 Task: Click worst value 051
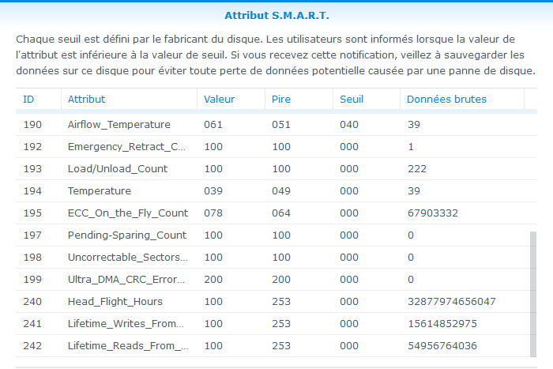[281, 125]
